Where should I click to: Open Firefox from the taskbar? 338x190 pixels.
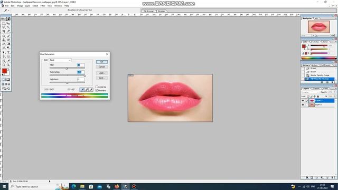117,186
